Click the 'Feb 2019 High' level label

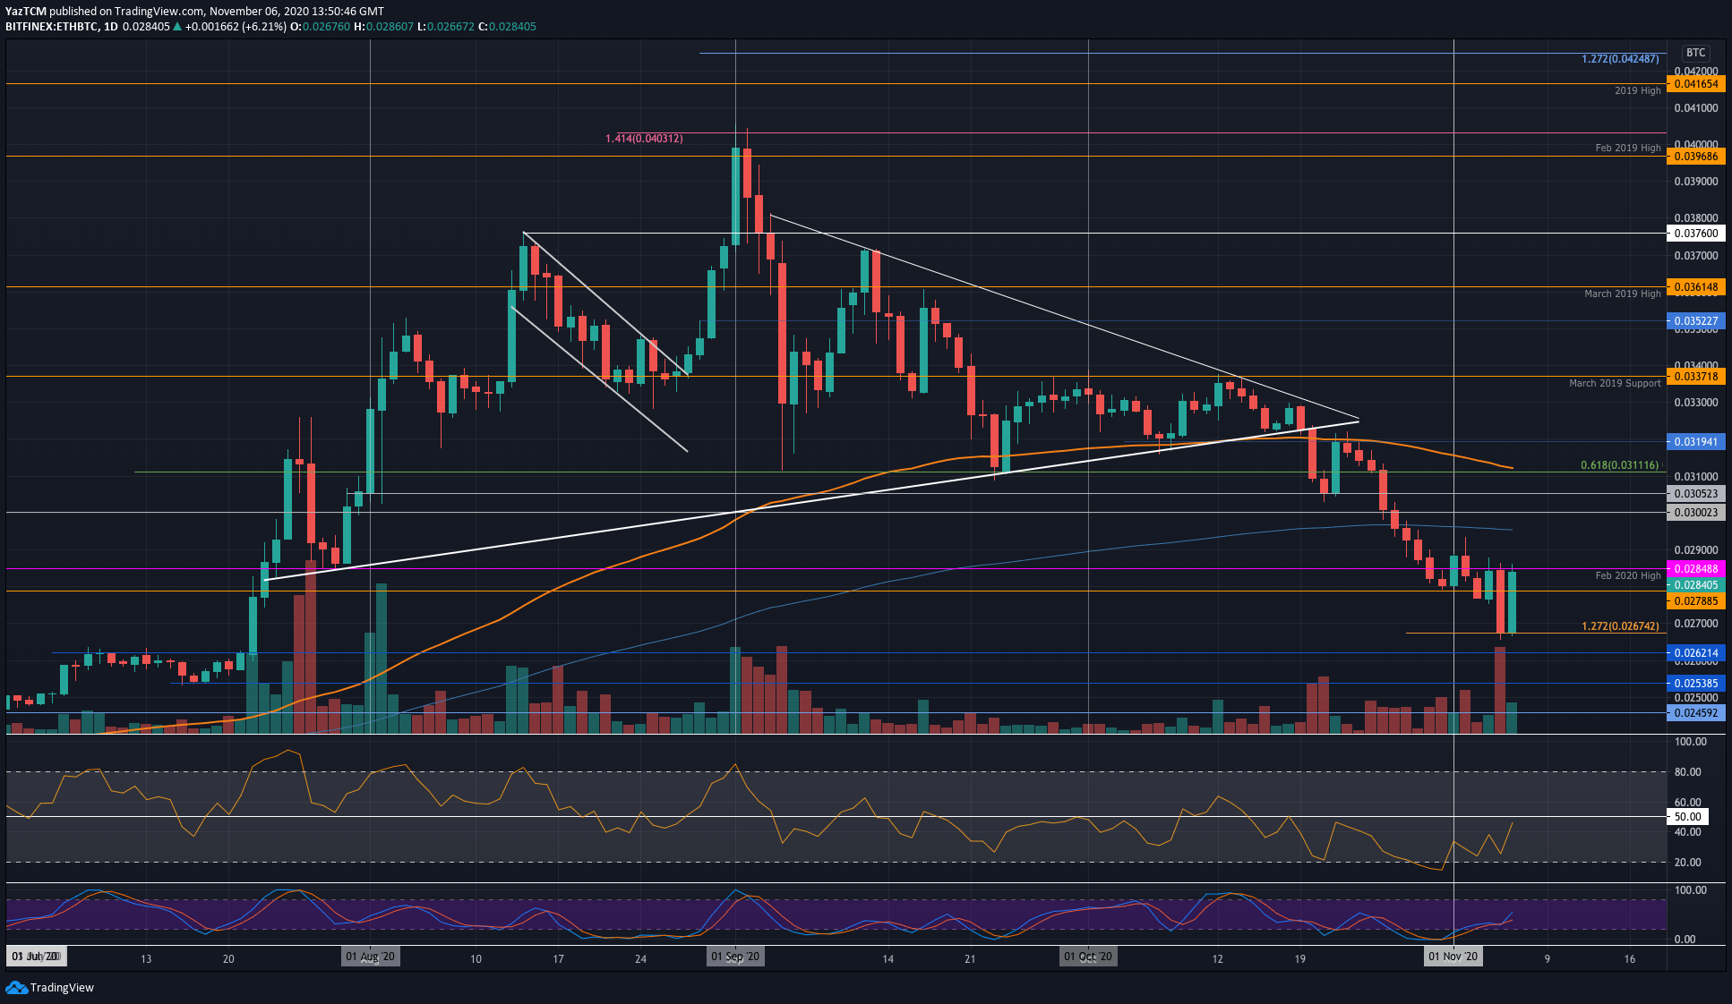(1627, 148)
